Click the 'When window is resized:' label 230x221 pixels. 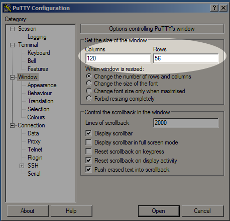(114, 69)
